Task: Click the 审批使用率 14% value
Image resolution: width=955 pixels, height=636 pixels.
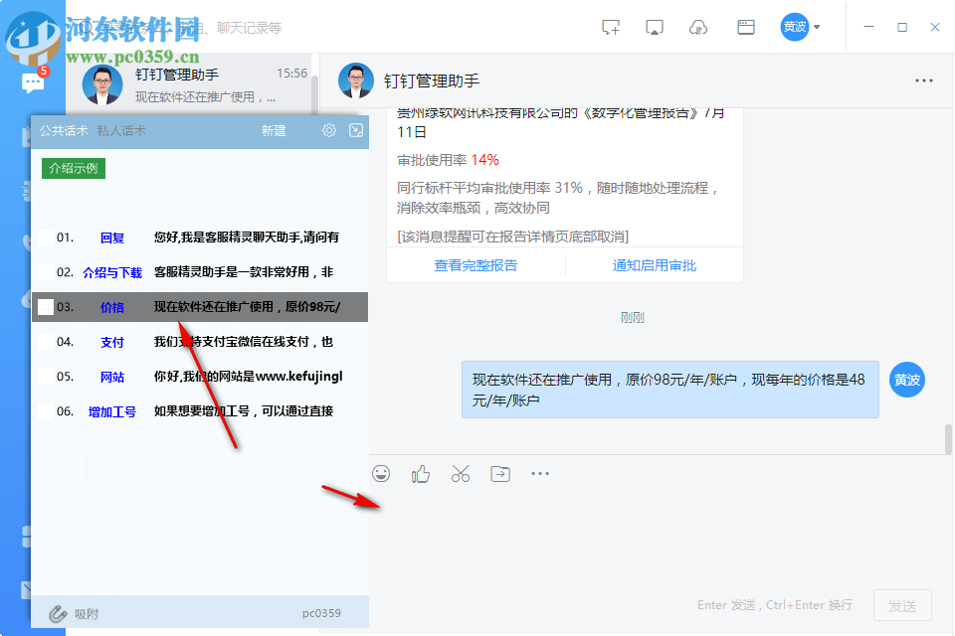Action: click(x=484, y=159)
